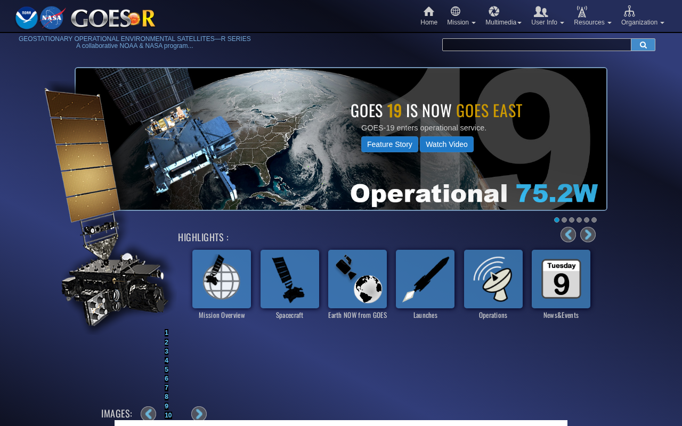Expand the Multimedia dropdown menu
This screenshot has width=682, height=426.
coord(504,16)
